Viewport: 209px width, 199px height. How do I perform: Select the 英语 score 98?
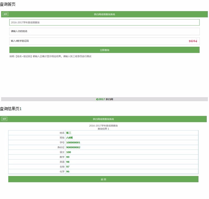tap(68, 162)
